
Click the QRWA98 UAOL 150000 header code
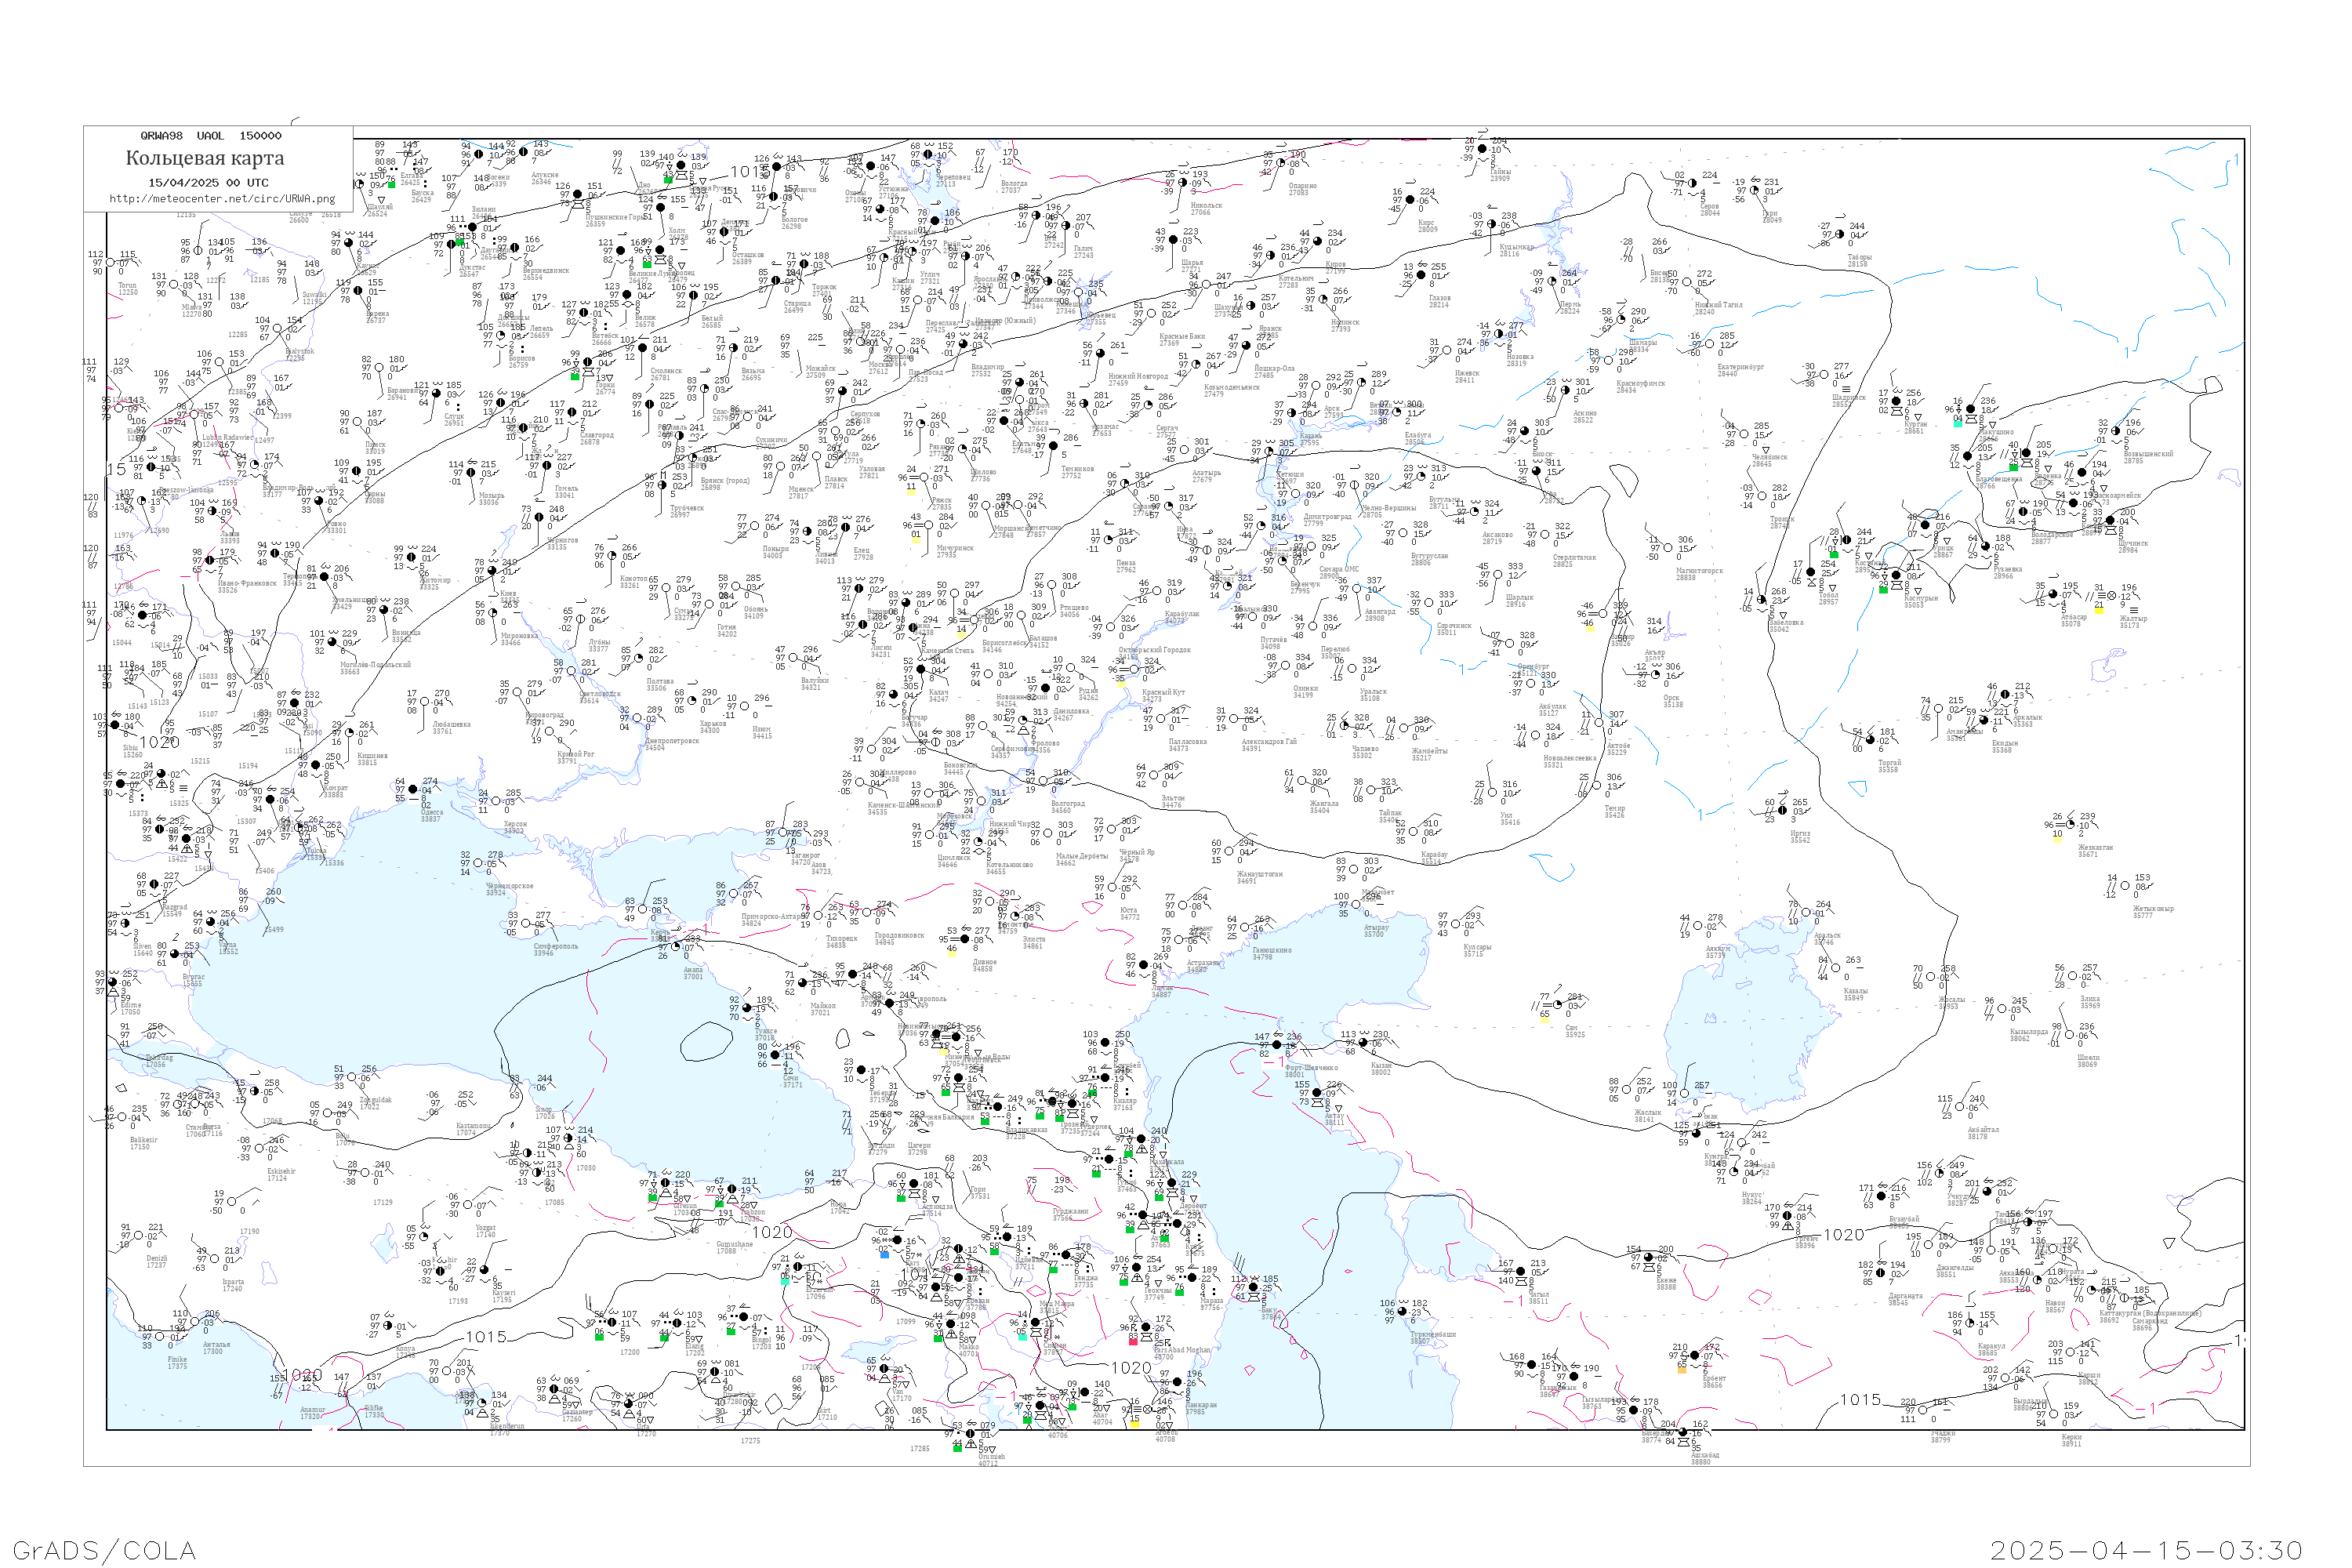click(x=210, y=135)
